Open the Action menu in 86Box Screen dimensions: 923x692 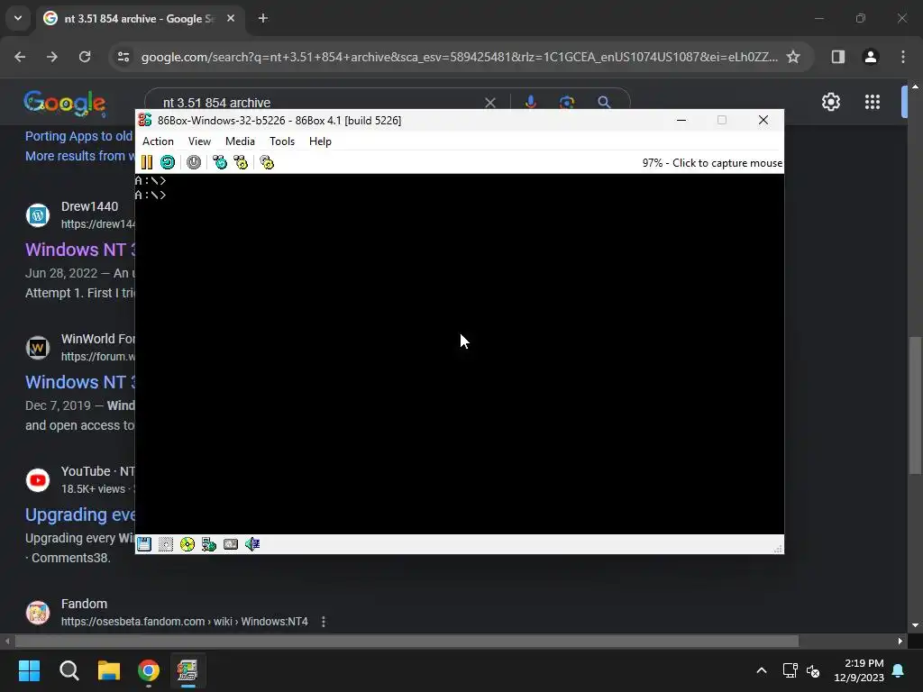click(x=158, y=141)
